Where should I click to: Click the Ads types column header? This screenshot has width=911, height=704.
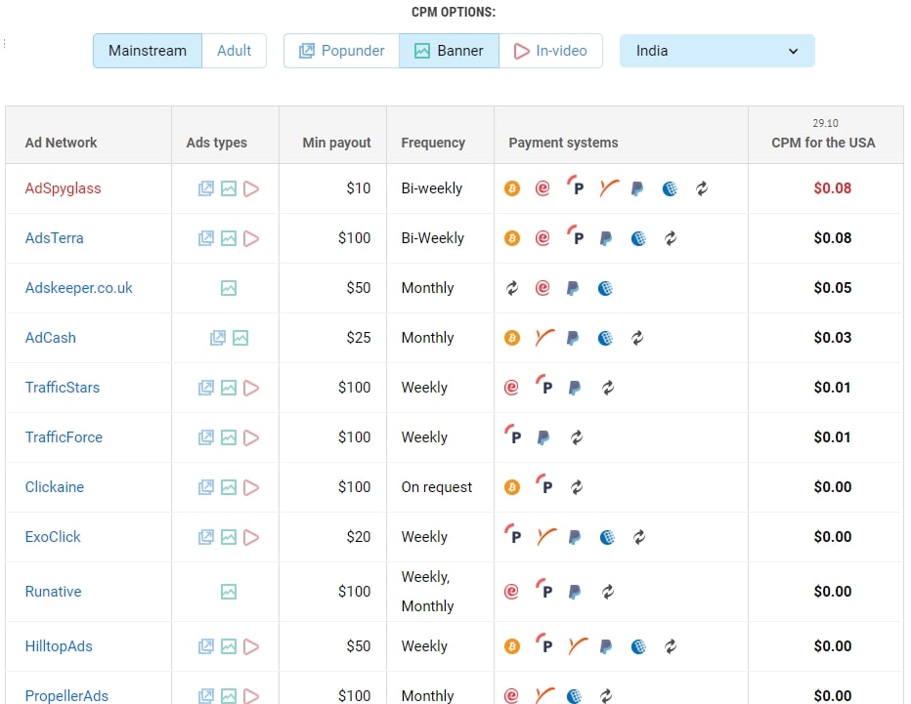217,143
